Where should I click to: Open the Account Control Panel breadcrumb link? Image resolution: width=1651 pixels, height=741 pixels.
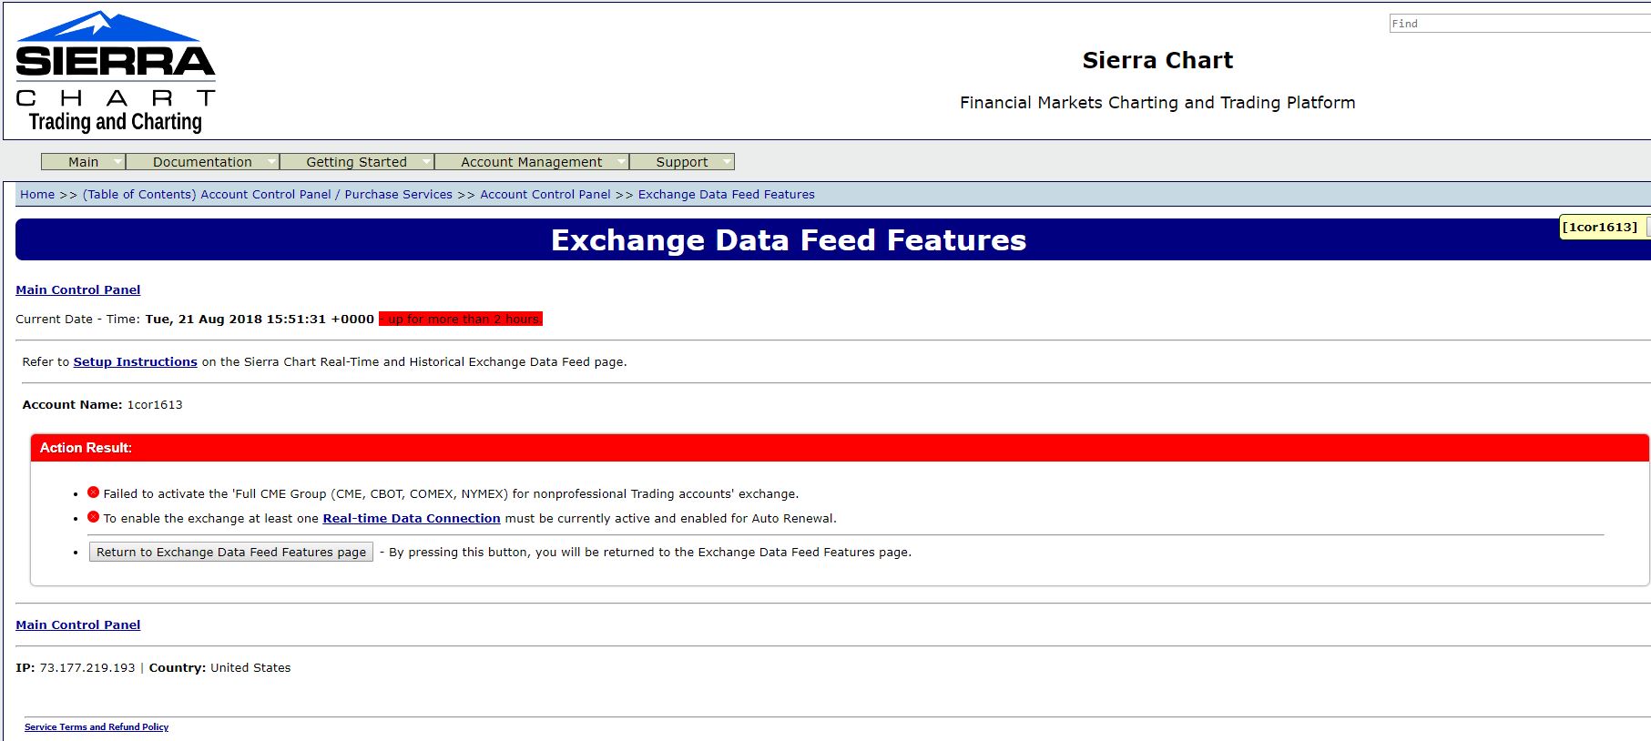[545, 195]
